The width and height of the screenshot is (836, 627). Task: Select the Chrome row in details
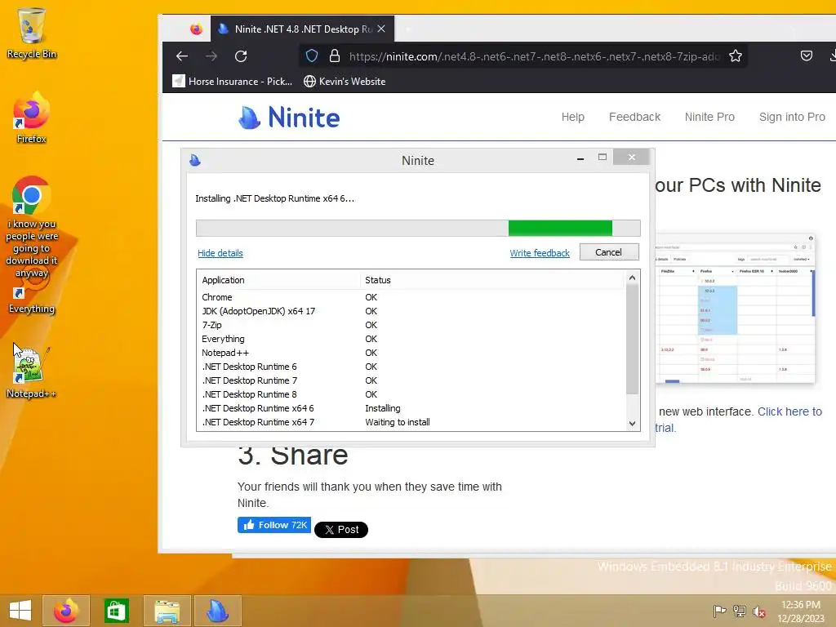[x=411, y=297]
